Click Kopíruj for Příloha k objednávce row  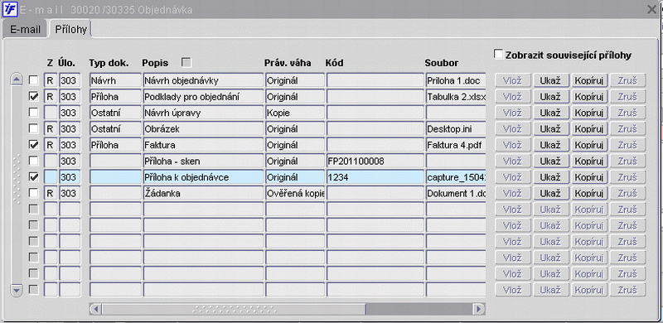[590, 176]
